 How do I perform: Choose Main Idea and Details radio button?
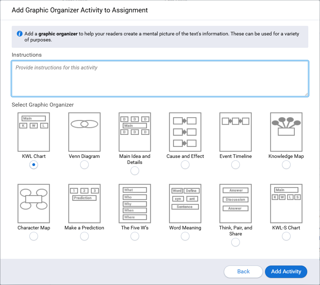pos(135,171)
